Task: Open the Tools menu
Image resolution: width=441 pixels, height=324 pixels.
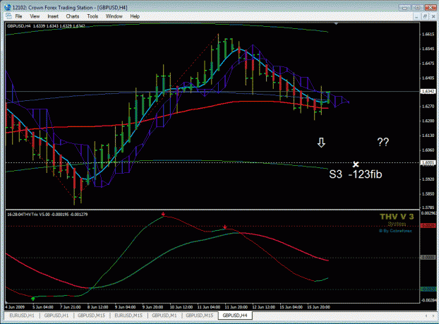Action: [x=92, y=16]
